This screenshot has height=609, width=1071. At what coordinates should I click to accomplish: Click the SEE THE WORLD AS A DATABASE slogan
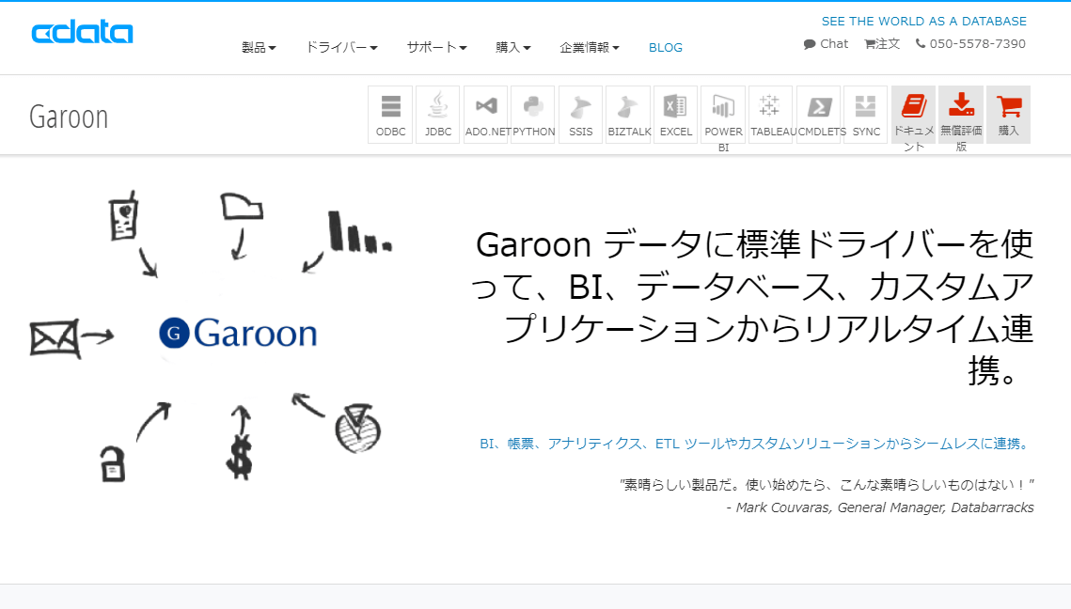(923, 22)
